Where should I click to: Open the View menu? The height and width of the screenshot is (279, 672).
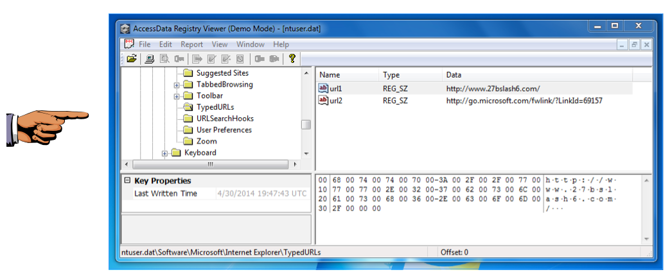coord(220,44)
